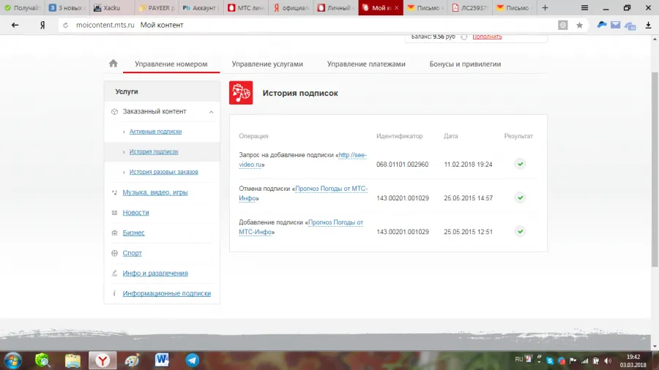Click the Пополнить balance link
Screen dimensions: 659x370
tap(487, 37)
